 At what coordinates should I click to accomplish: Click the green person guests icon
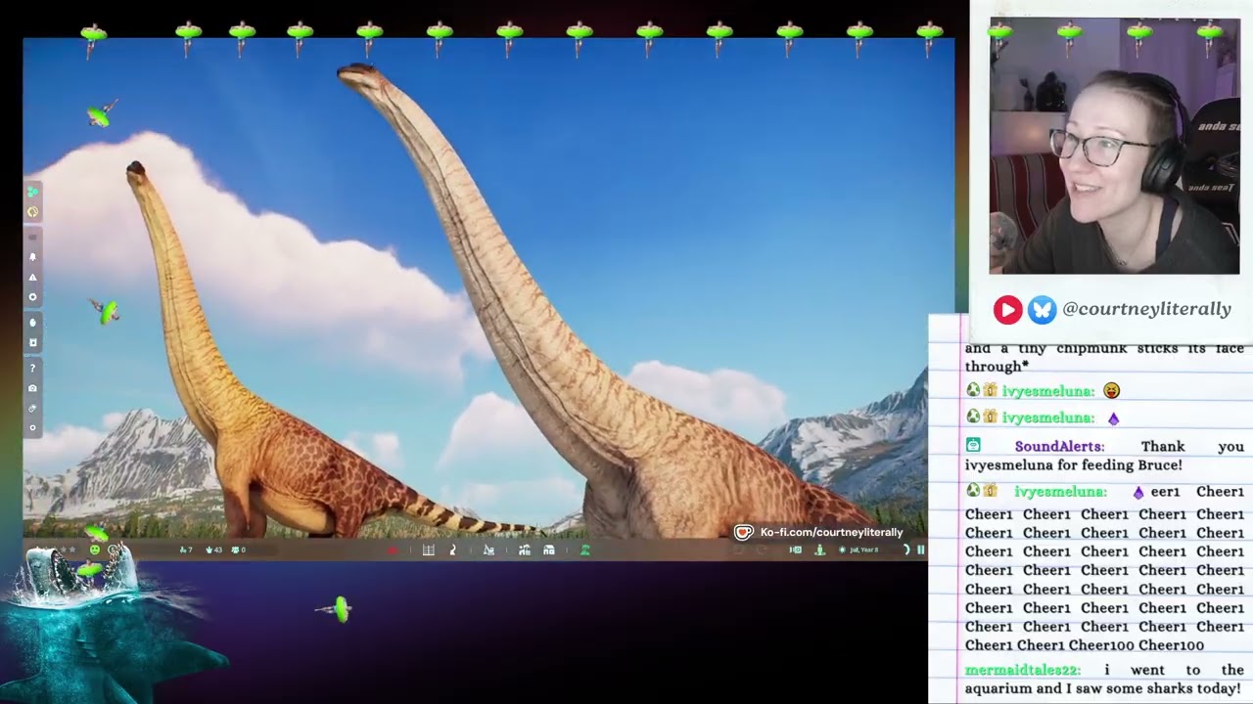(x=820, y=550)
